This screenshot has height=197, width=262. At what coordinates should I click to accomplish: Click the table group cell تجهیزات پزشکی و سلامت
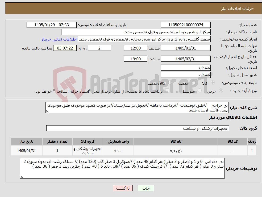click(88, 151)
